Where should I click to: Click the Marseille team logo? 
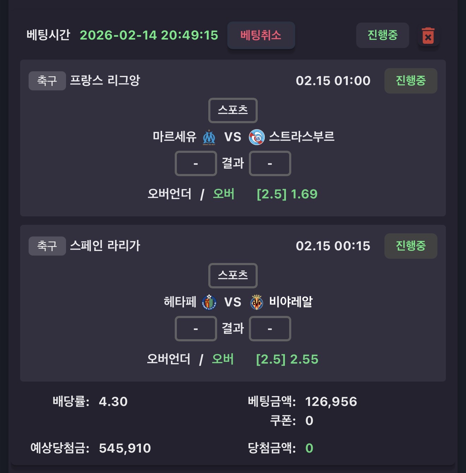pyautogui.click(x=209, y=137)
